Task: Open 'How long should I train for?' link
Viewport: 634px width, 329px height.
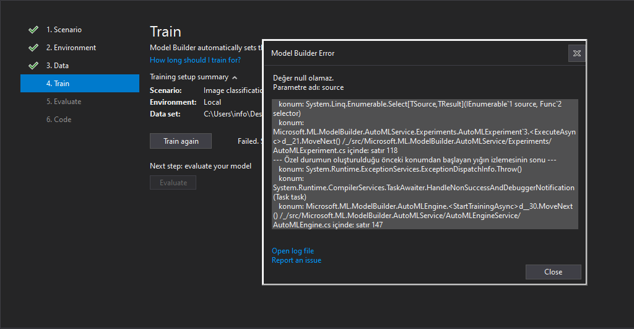Action: [x=195, y=60]
